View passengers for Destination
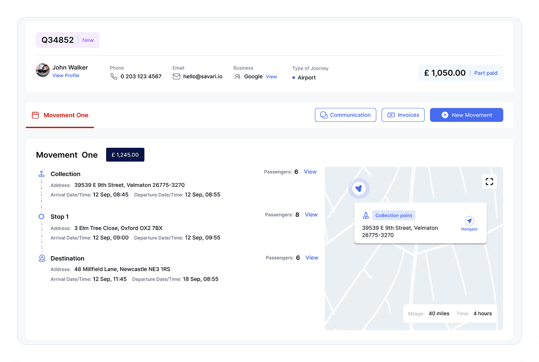This screenshot has width=539, height=362. (x=312, y=258)
